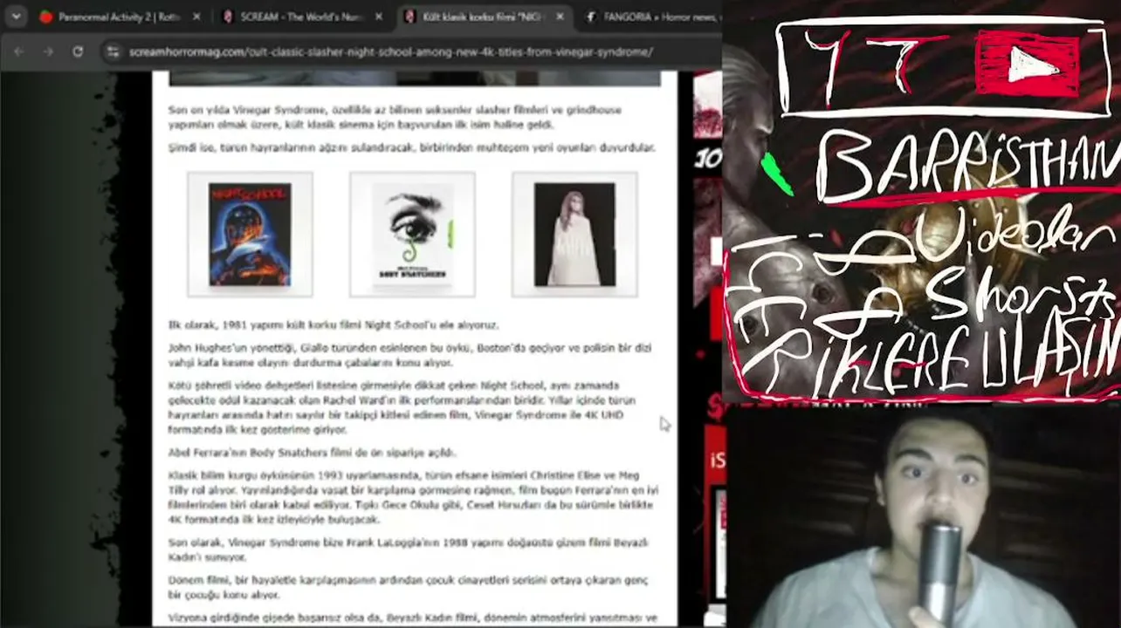Click the SCREAM tab favicon
The width and height of the screenshot is (1121, 628).
tap(228, 17)
